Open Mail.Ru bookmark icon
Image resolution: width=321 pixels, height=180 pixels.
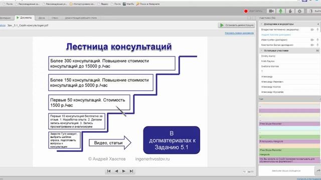(x=124, y=4)
